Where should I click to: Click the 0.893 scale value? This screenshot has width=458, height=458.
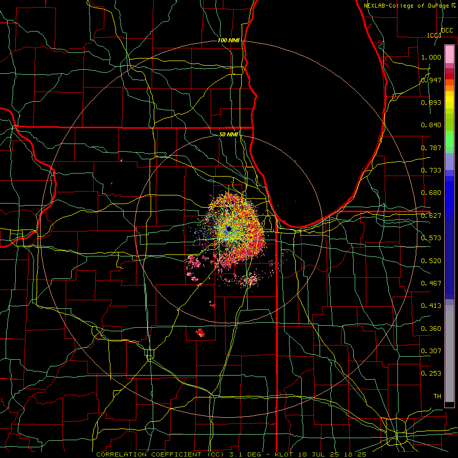(431, 102)
